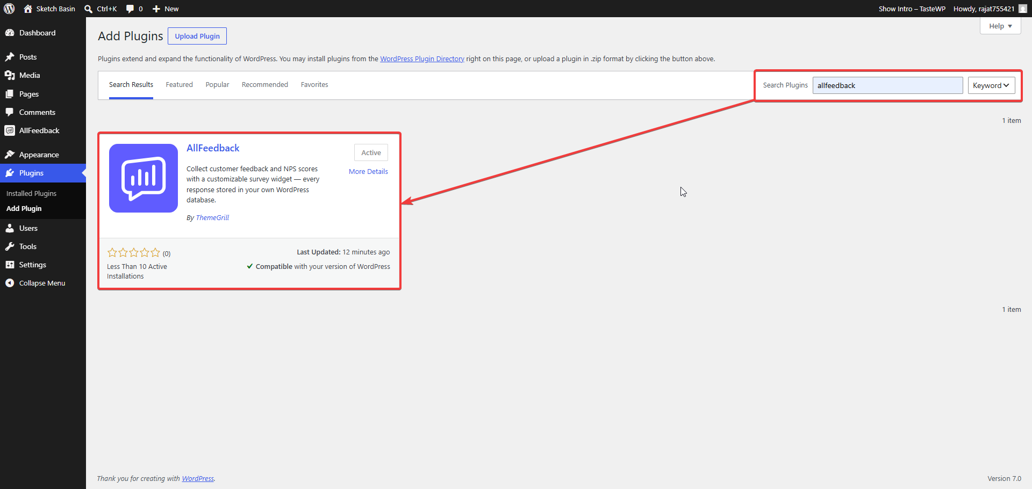Click the Users person icon

pyautogui.click(x=10, y=228)
